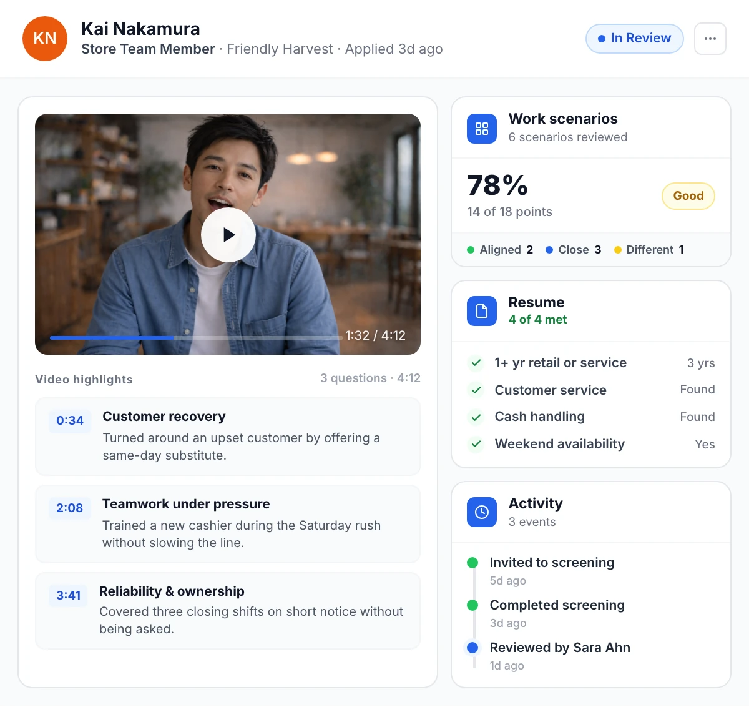Select the Different filter in Work scenarios

coord(649,249)
